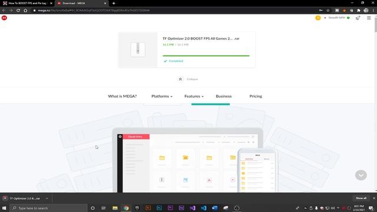Open Task View on taskbar
The image size is (377, 212).
104,208
